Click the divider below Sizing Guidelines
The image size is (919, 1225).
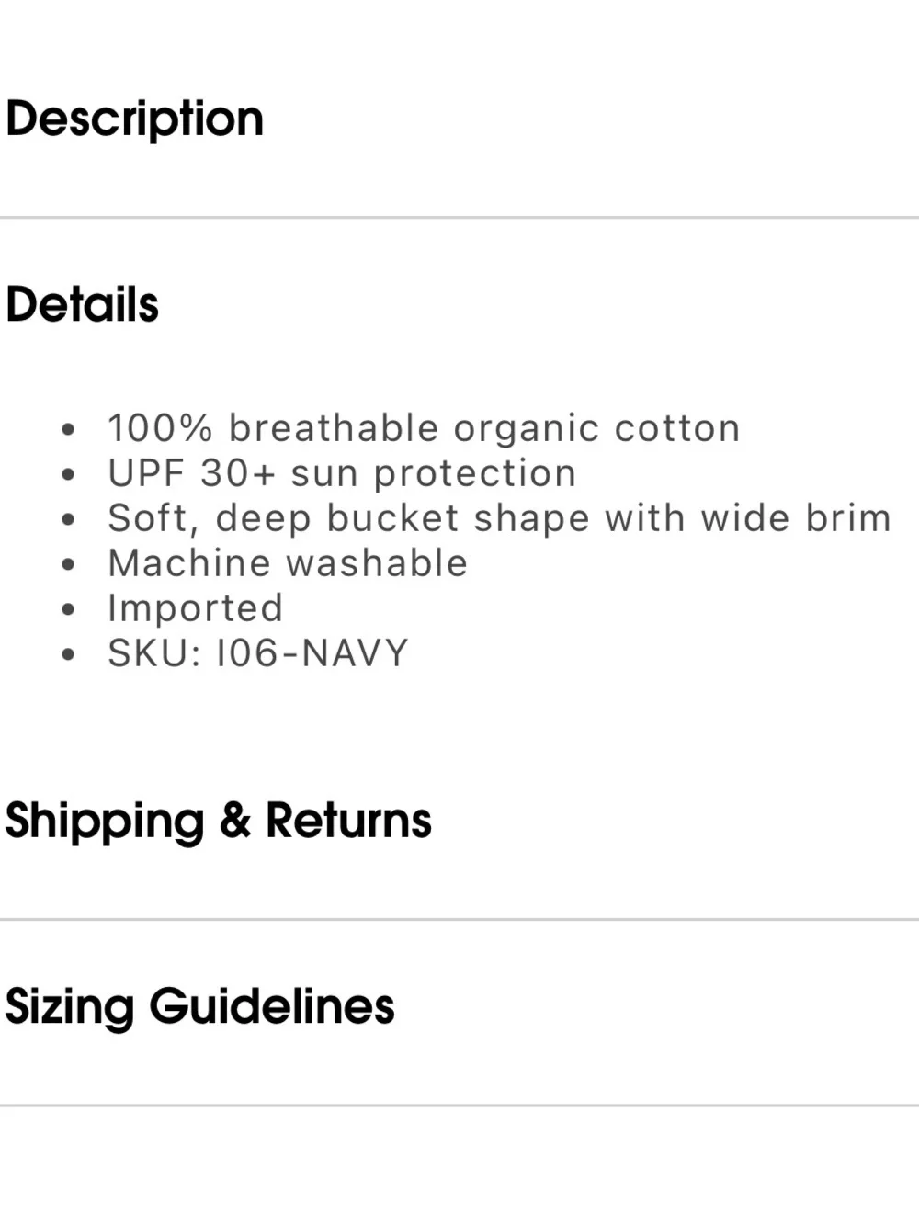[x=459, y=1106]
